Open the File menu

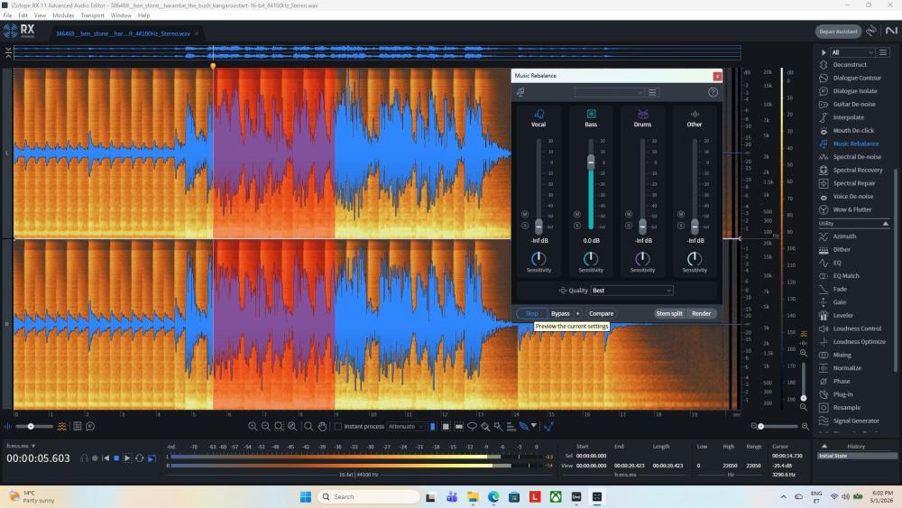7,15
